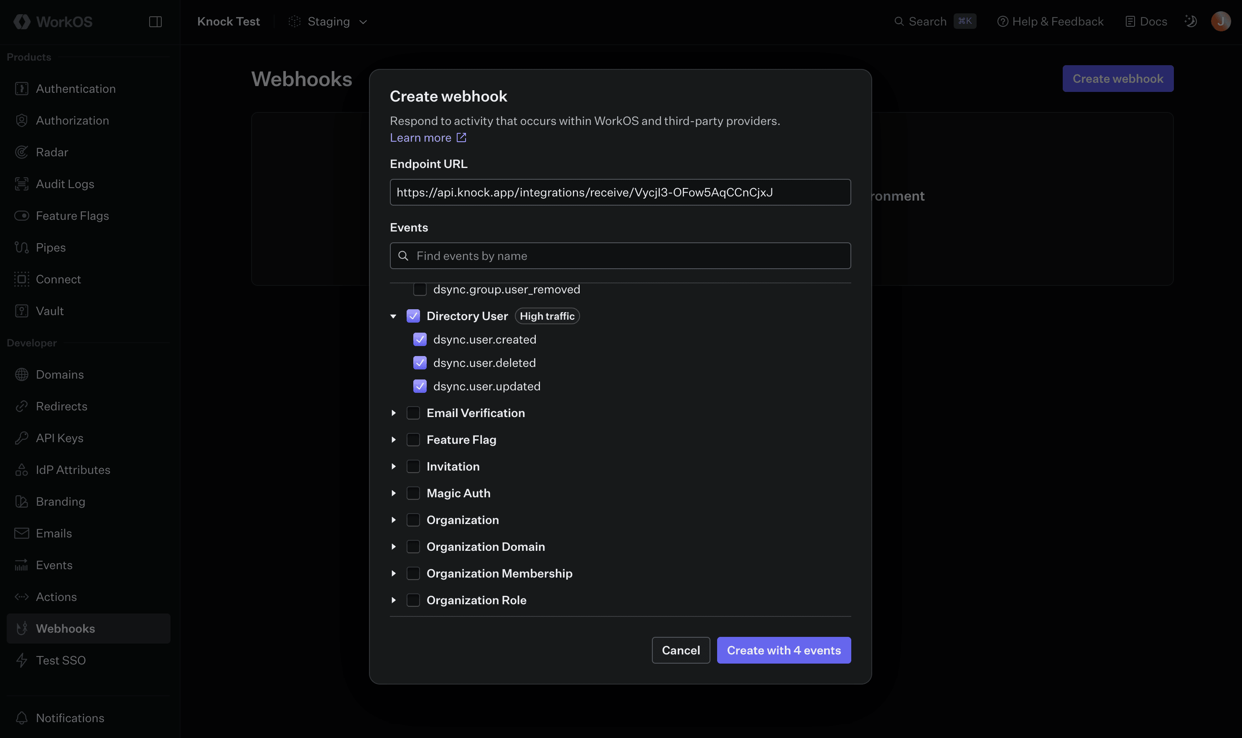Select the Radar product icon
Image resolution: width=1242 pixels, height=738 pixels.
point(22,152)
